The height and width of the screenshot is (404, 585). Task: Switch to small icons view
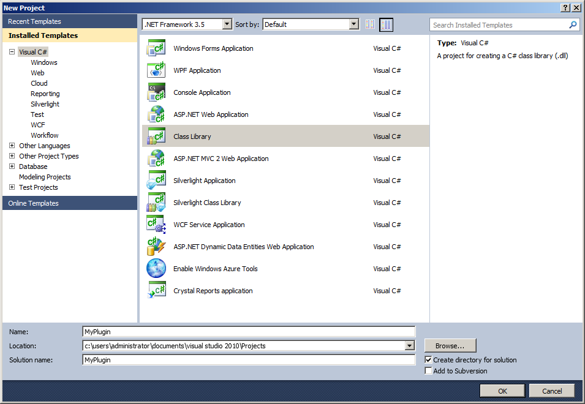370,24
